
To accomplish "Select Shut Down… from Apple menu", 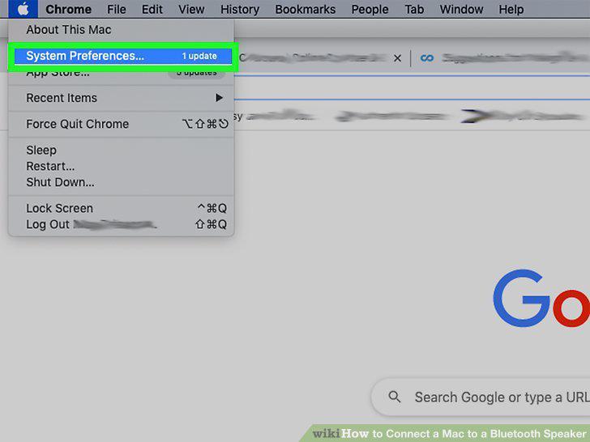I will (x=122, y=182).
